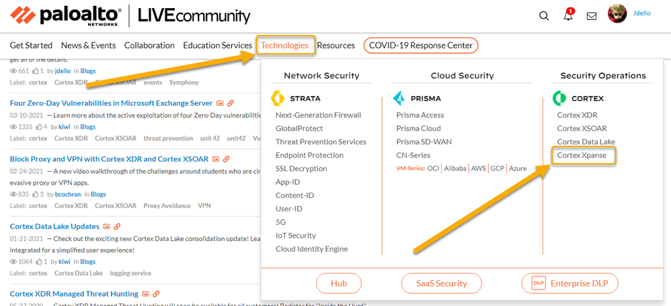Open the Technologies menu
Screen dimensions: 671x306
(x=285, y=46)
